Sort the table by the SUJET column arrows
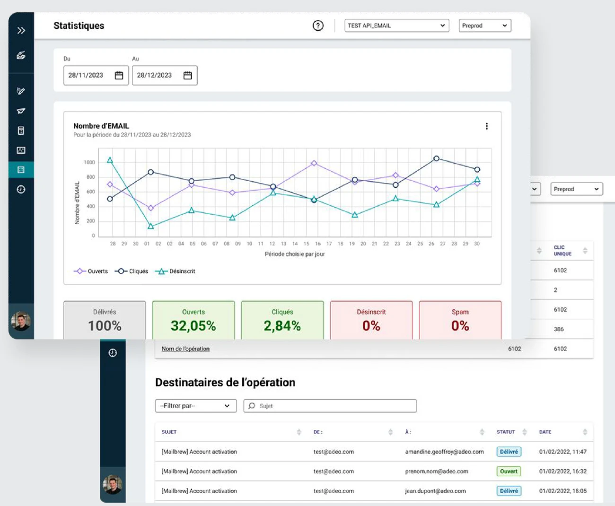The width and height of the screenshot is (615, 506). click(299, 432)
